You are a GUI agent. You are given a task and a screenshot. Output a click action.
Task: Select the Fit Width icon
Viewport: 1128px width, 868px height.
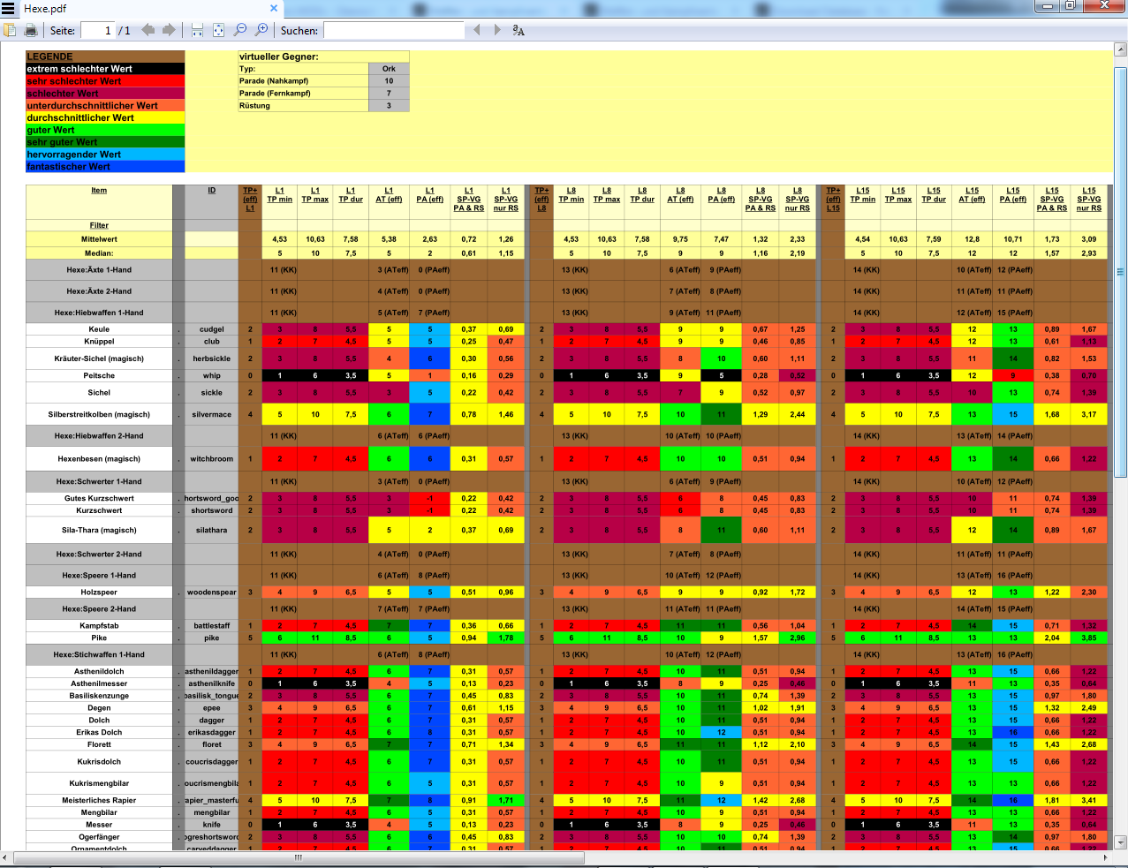[197, 30]
